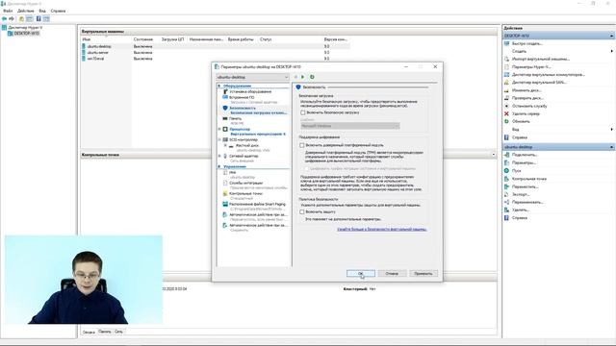Open the 'Вид' menu in menu bar

[42, 11]
